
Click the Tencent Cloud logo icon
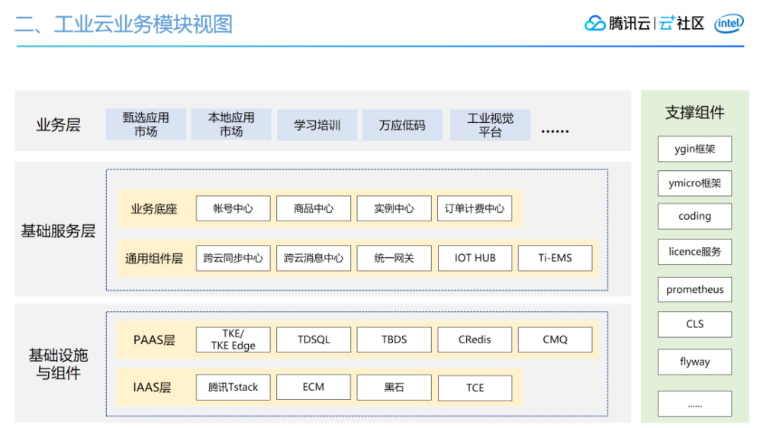click(x=594, y=23)
